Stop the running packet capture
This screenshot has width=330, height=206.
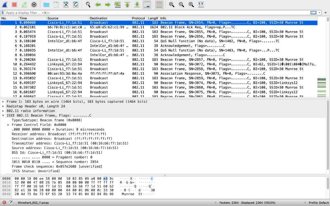pos(14,5)
